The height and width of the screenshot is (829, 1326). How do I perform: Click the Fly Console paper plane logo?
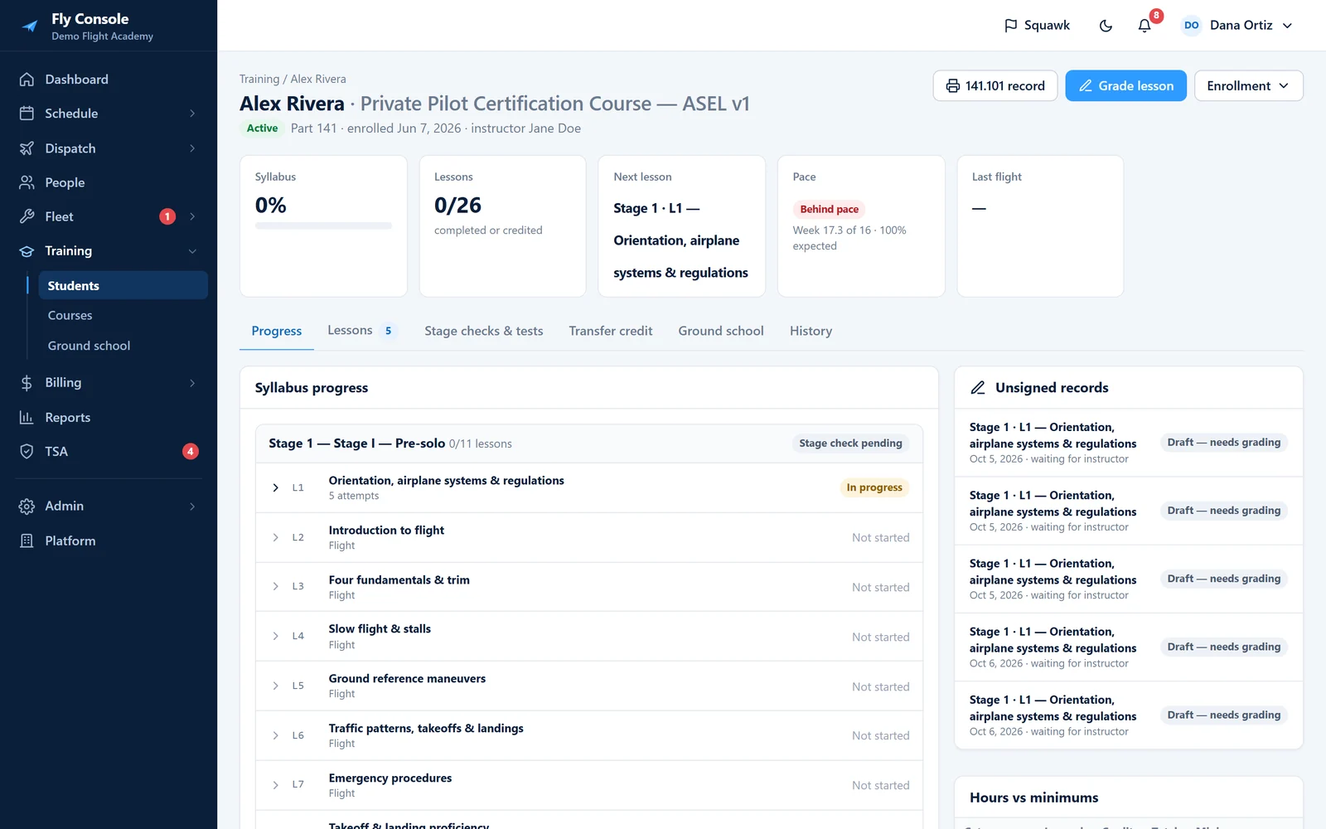30,26
